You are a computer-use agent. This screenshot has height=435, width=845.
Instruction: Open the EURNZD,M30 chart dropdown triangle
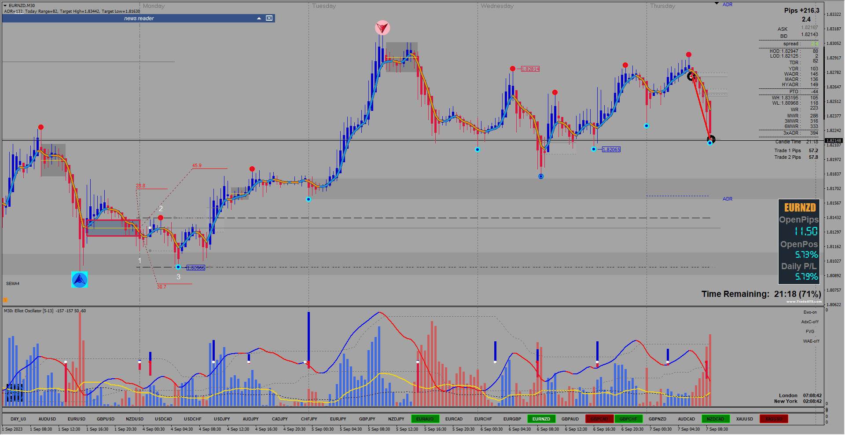click(5, 5)
